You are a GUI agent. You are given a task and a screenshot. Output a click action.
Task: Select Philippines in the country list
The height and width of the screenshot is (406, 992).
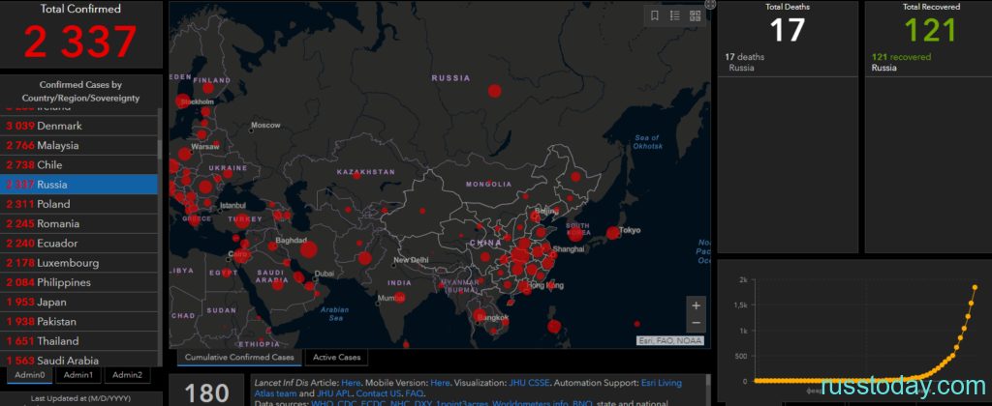click(78, 282)
